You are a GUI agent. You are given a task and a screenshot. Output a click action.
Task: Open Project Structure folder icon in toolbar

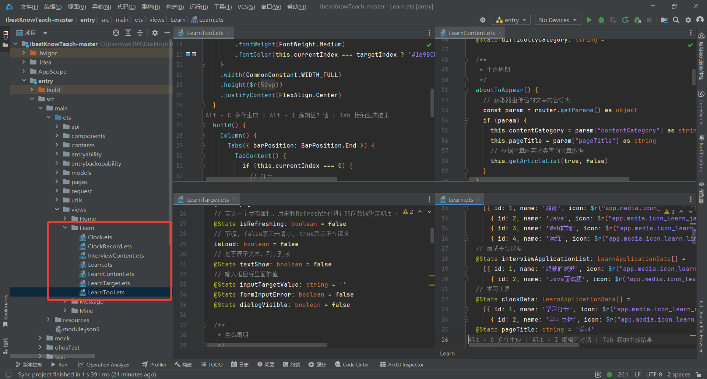pos(664,20)
